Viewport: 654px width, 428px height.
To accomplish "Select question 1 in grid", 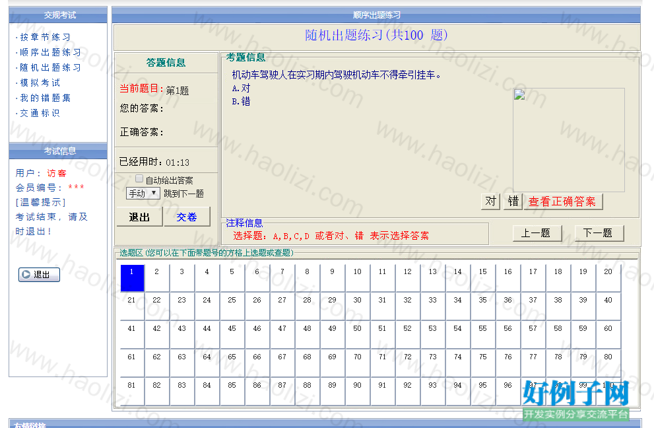I will [x=132, y=277].
